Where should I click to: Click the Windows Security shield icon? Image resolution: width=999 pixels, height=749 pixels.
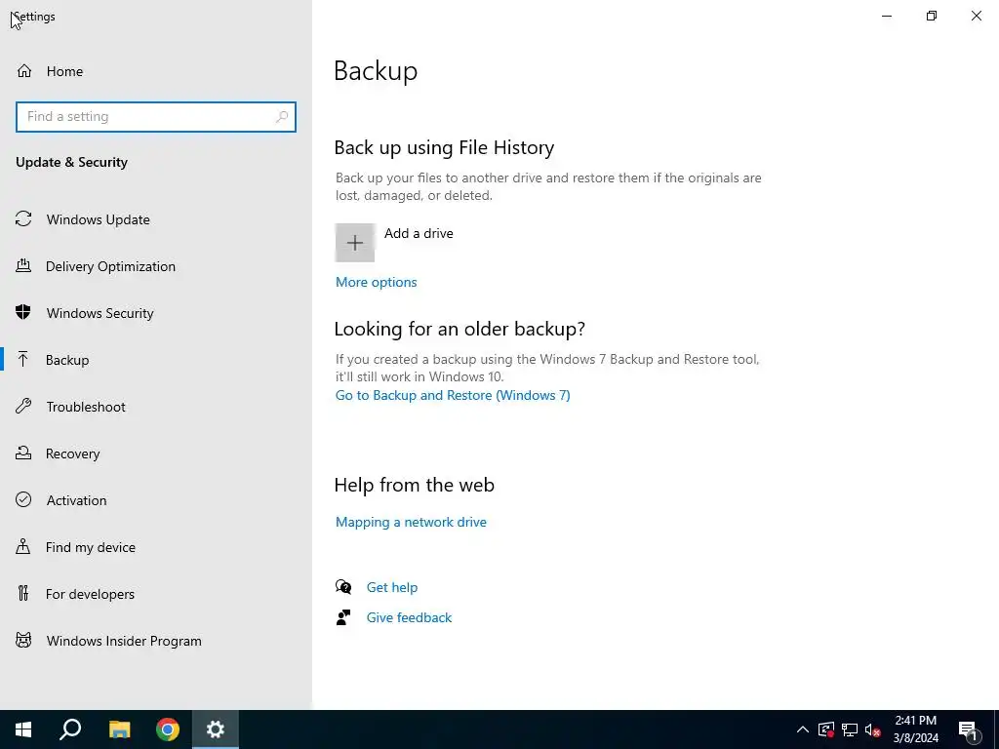pyautogui.click(x=23, y=313)
